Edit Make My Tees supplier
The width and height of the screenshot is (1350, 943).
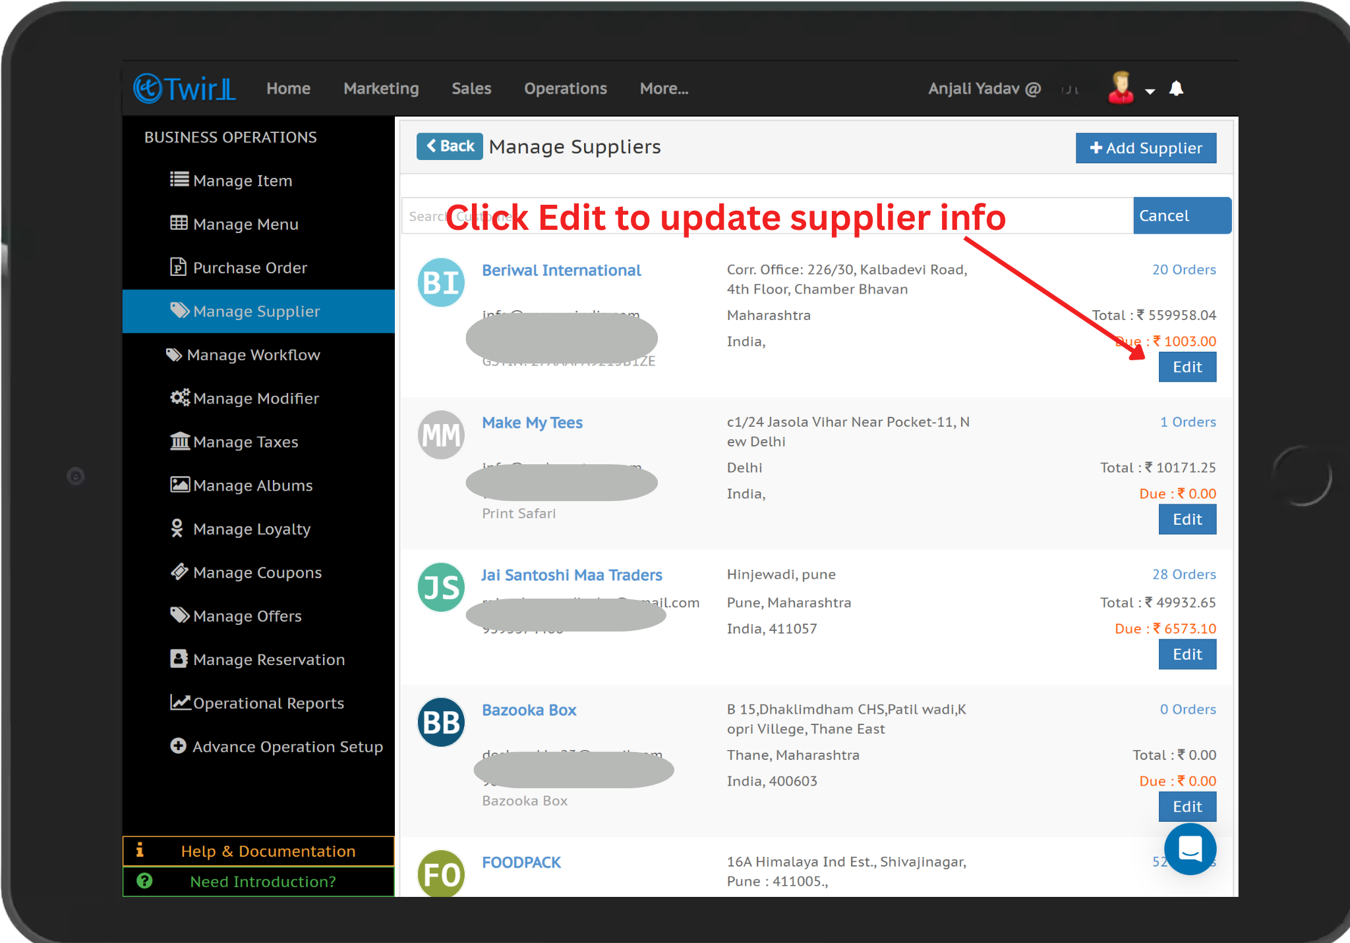[x=1187, y=519]
